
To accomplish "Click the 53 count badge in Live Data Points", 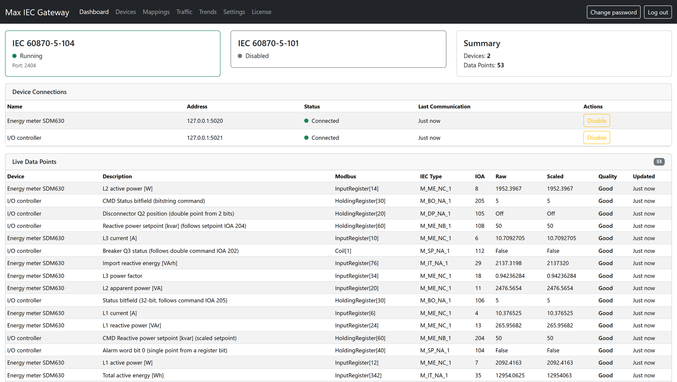I will [659, 162].
